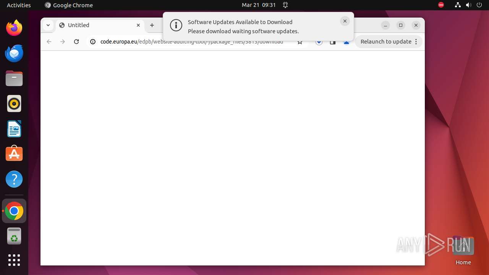Open the Help icon in dock
Screen dimensions: 489x275
click(x=14, y=179)
